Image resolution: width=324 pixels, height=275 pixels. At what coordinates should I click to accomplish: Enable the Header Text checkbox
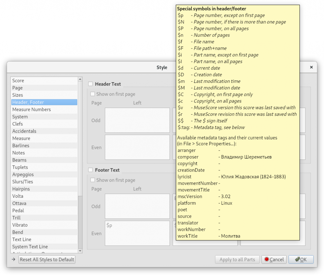[90, 84]
